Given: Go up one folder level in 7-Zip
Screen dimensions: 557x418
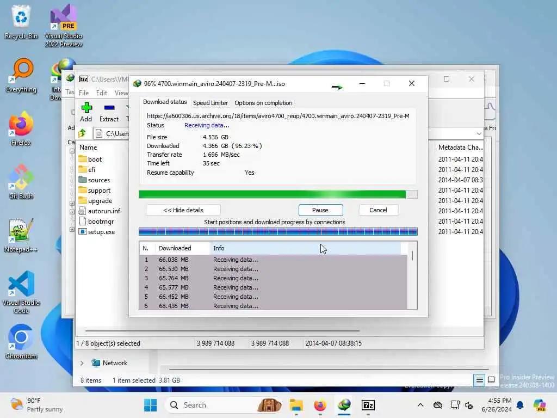Looking at the screenshot, I should pyautogui.click(x=83, y=133).
